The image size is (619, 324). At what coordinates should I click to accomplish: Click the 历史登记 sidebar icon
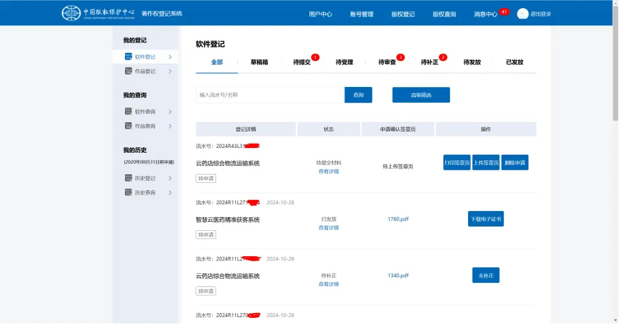[128, 178]
